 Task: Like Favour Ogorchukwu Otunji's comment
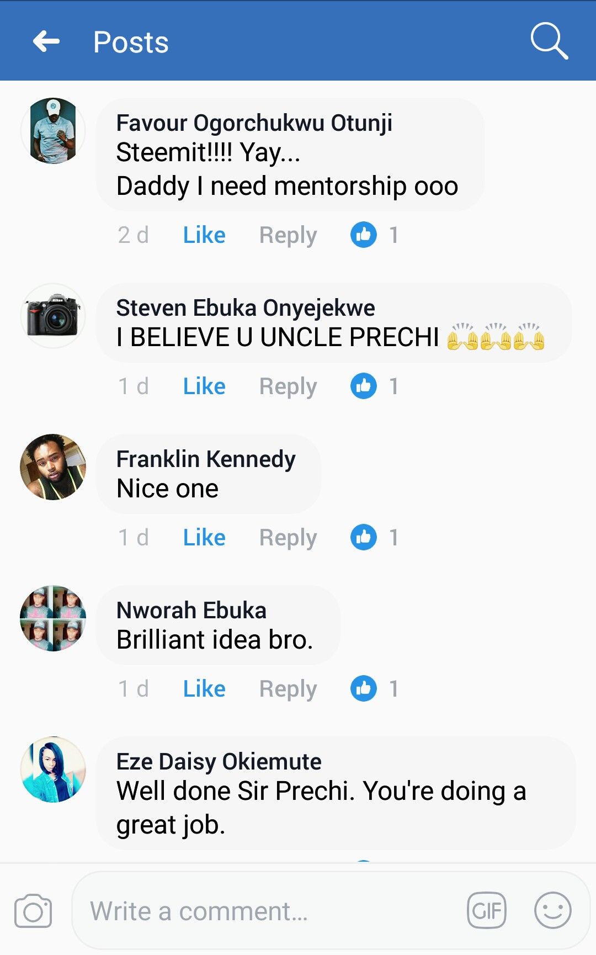204,235
